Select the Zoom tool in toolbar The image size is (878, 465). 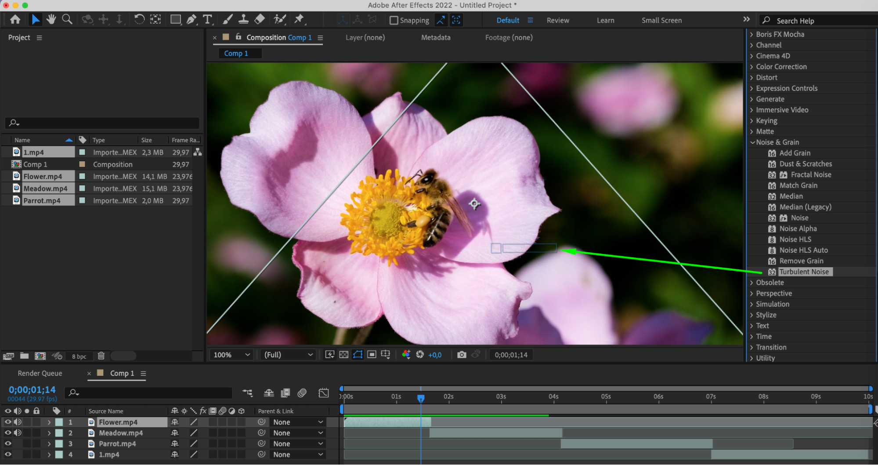(x=67, y=19)
